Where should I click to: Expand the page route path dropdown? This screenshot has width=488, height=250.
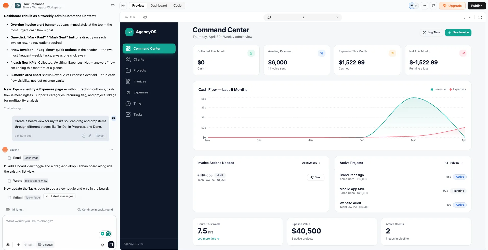tap(337, 17)
